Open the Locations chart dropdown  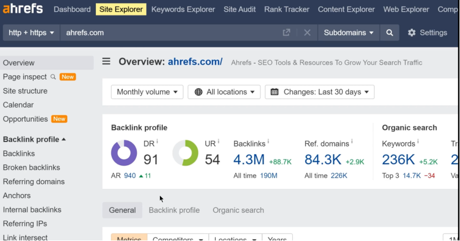pos(235,238)
